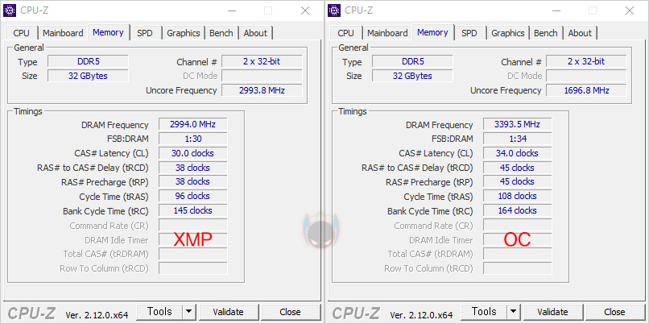The image size is (649, 324).
Task: Click tRAS value 96 clocks
Action: tap(193, 197)
